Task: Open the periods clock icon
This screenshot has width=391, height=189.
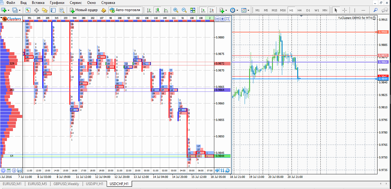Action: point(233,10)
